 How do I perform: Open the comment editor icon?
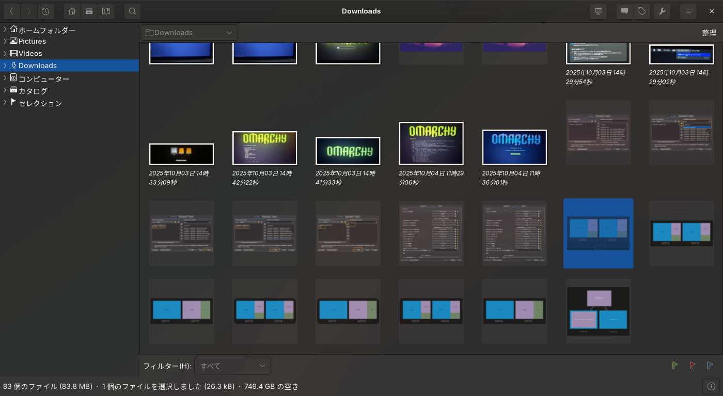click(x=625, y=11)
